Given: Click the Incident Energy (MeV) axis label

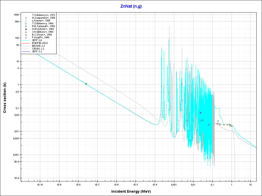Looking at the screenshot, I should [x=133, y=191].
